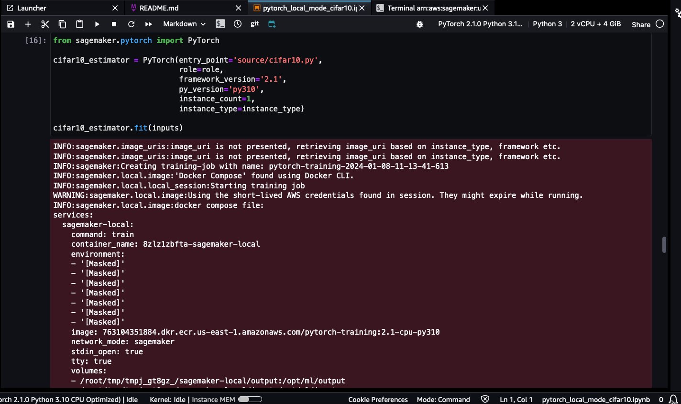
Task: Interrupt the kernel with the stop icon
Action: 114,24
